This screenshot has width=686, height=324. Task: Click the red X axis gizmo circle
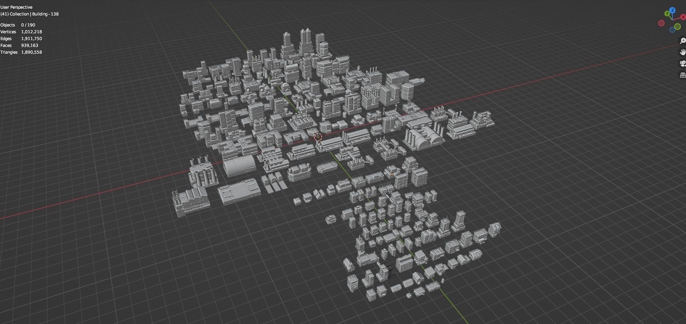683,17
